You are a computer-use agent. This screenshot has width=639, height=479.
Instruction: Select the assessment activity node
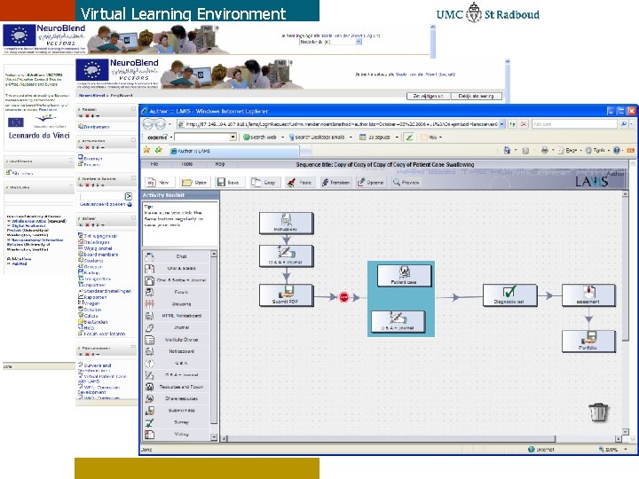point(588,295)
